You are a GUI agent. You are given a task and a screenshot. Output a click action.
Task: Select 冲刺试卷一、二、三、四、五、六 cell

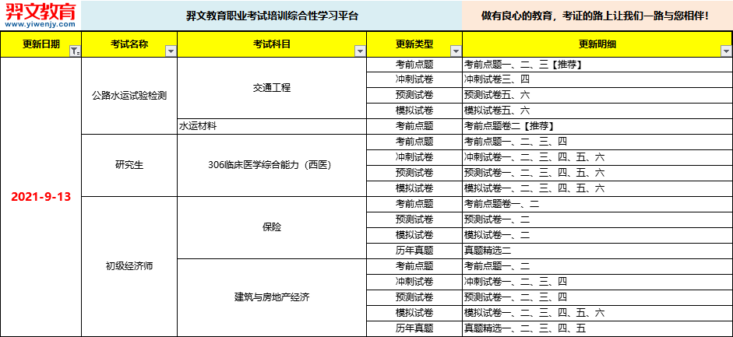(597, 157)
